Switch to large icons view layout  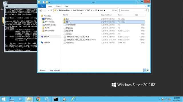tap(148, 70)
